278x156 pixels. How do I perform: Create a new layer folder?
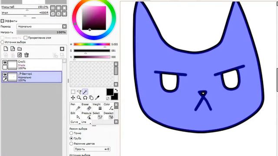tap(20, 49)
